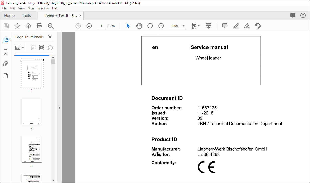The image size is (310, 183).
Task: Open the Edit menu
Action: pos(12,8)
